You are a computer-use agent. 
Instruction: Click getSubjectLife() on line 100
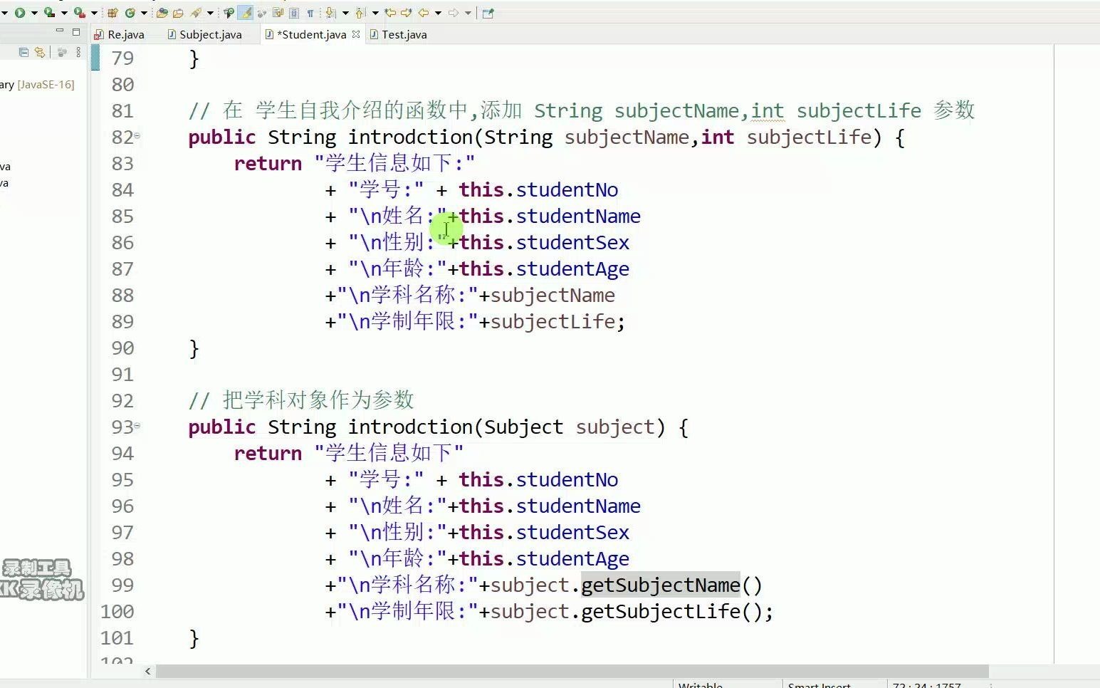click(671, 612)
